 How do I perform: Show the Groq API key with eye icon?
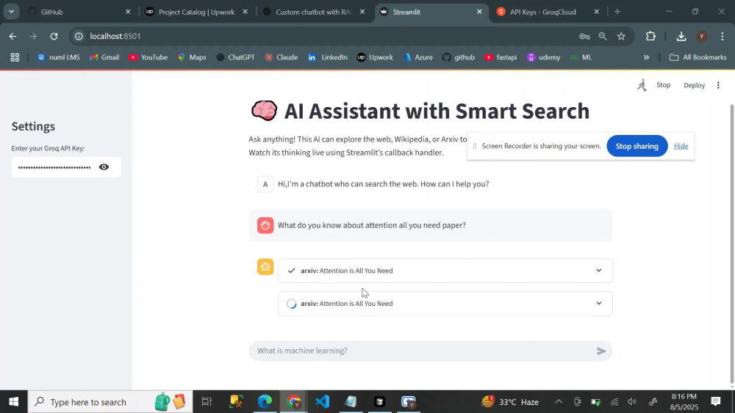[x=104, y=167]
